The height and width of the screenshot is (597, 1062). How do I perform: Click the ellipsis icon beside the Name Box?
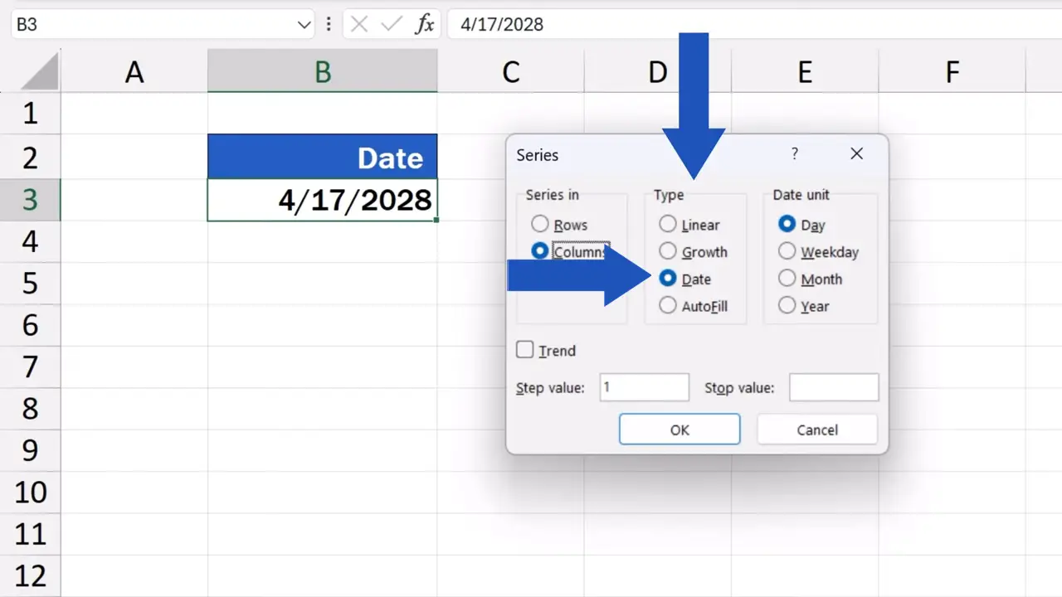(x=329, y=24)
